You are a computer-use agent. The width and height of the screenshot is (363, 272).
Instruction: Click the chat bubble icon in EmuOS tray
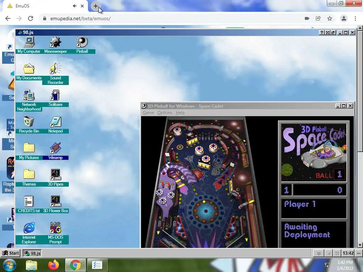pyautogui.click(x=319, y=254)
